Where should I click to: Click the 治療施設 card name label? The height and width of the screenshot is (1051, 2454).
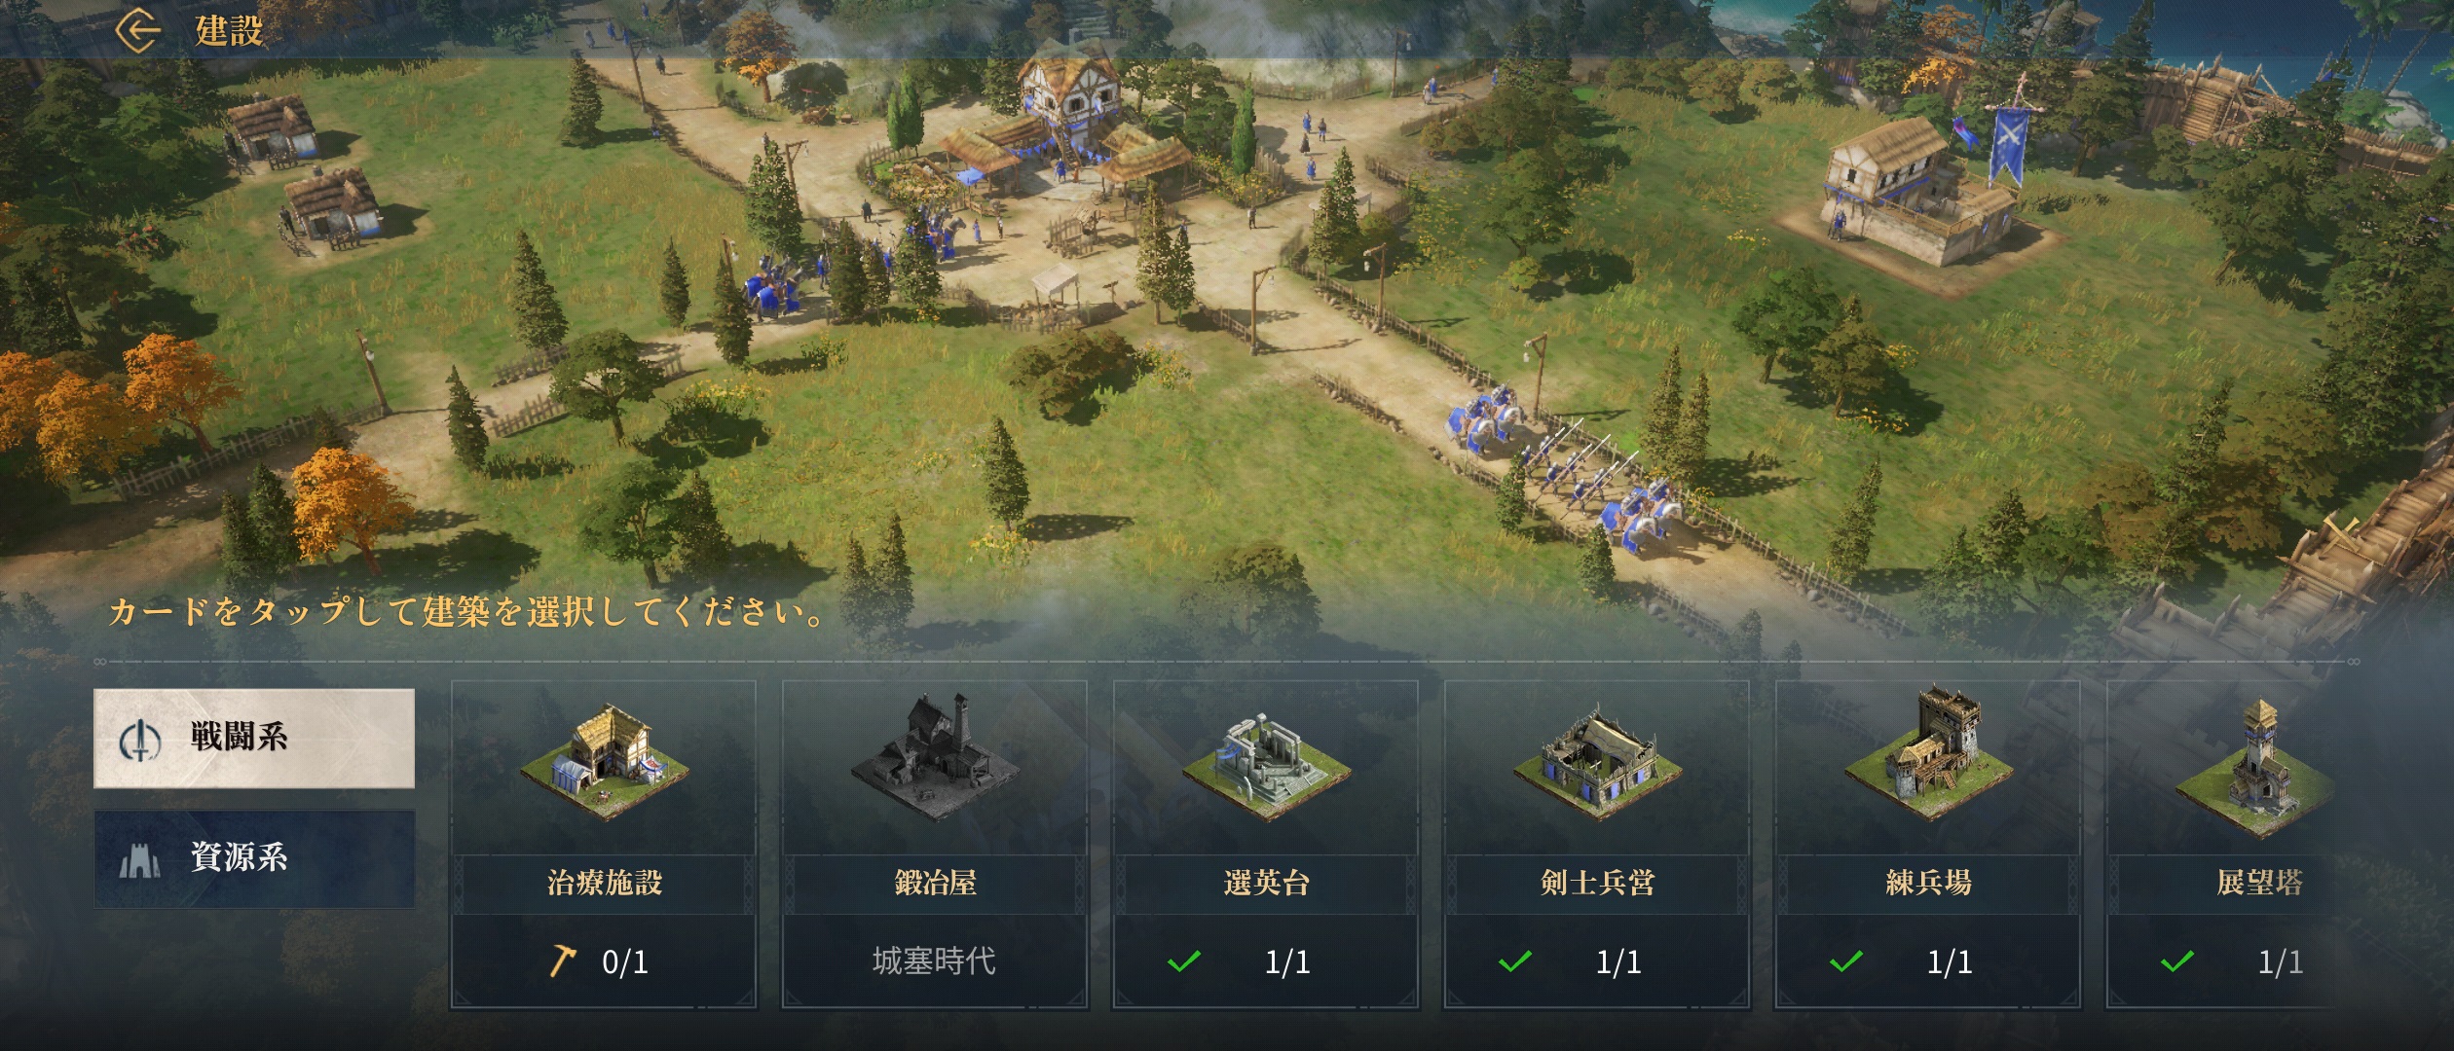pyautogui.click(x=604, y=883)
